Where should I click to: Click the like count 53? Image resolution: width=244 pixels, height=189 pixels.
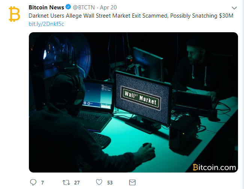[110, 183]
